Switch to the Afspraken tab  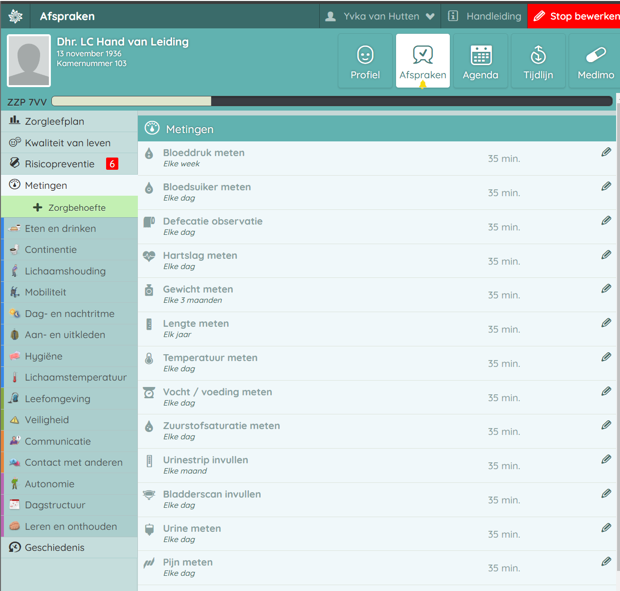[422, 61]
